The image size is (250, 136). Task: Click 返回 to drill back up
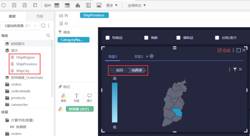click(x=119, y=70)
